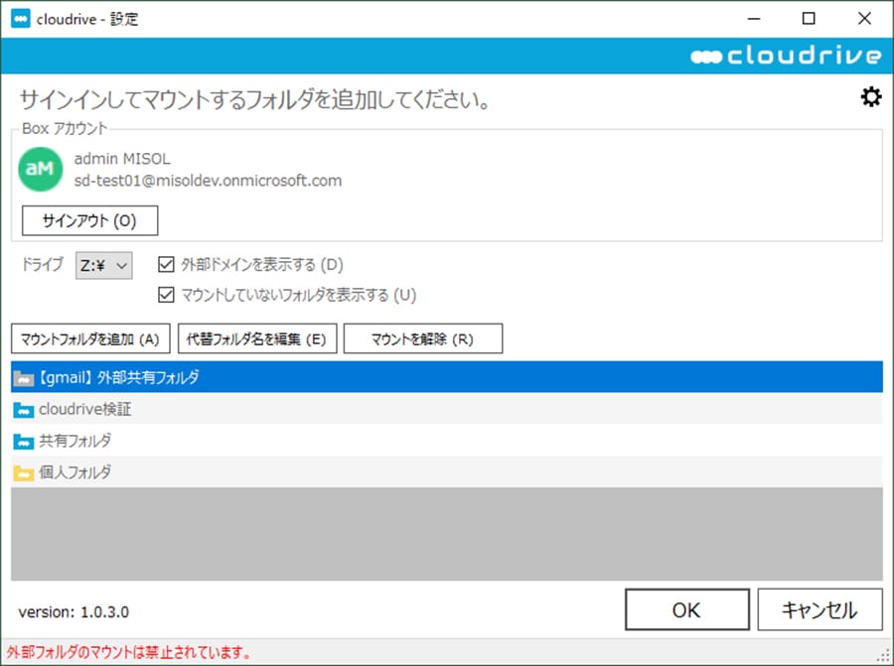The width and height of the screenshot is (894, 666).
Task: Select the 個人フォルダ row
Action: [x=446, y=472]
